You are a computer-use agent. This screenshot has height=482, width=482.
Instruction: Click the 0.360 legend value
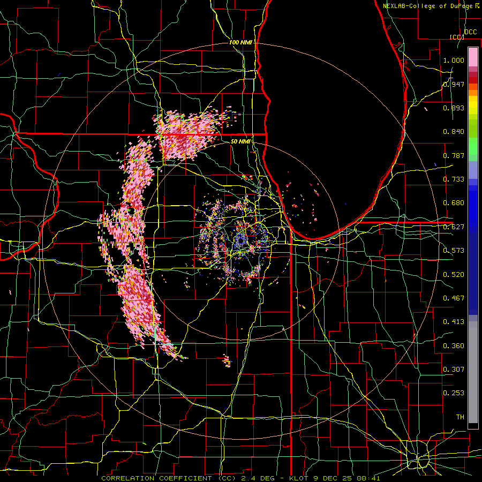coord(454,346)
